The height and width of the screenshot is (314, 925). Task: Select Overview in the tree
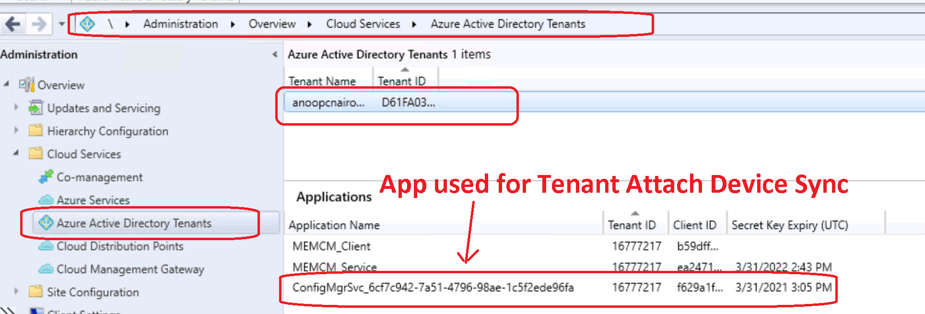(x=61, y=85)
